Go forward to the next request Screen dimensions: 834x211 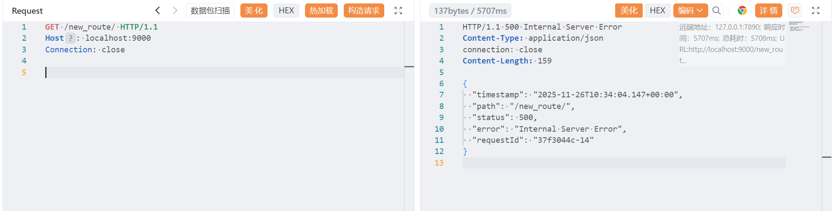tap(174, 10)
